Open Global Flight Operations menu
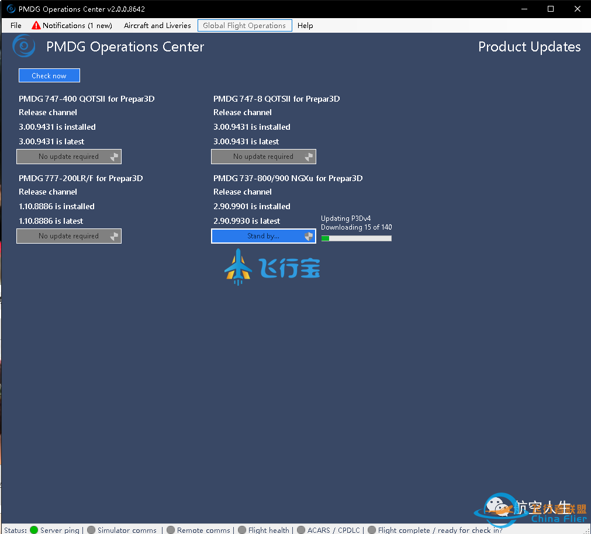591x534 pixels. 244,26
